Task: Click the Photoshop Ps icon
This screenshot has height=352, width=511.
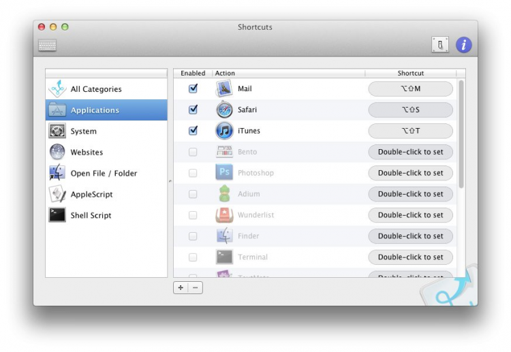Action: (x=224, y=172)
